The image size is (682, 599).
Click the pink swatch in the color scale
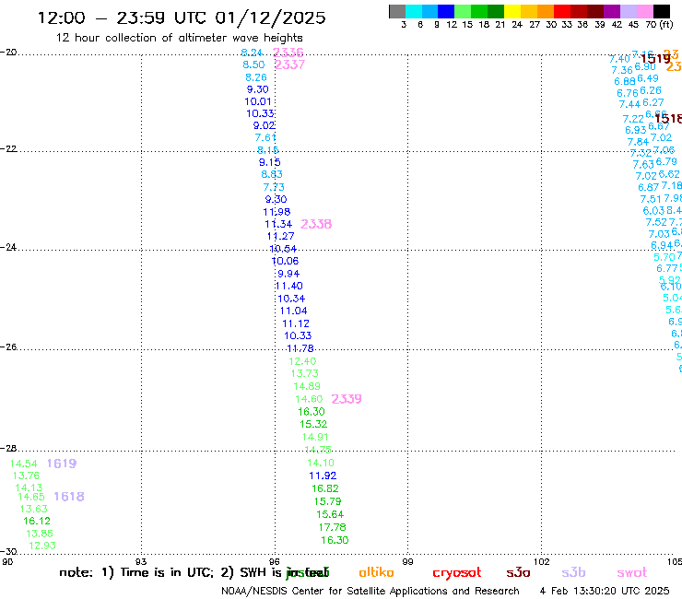point(645,11)
